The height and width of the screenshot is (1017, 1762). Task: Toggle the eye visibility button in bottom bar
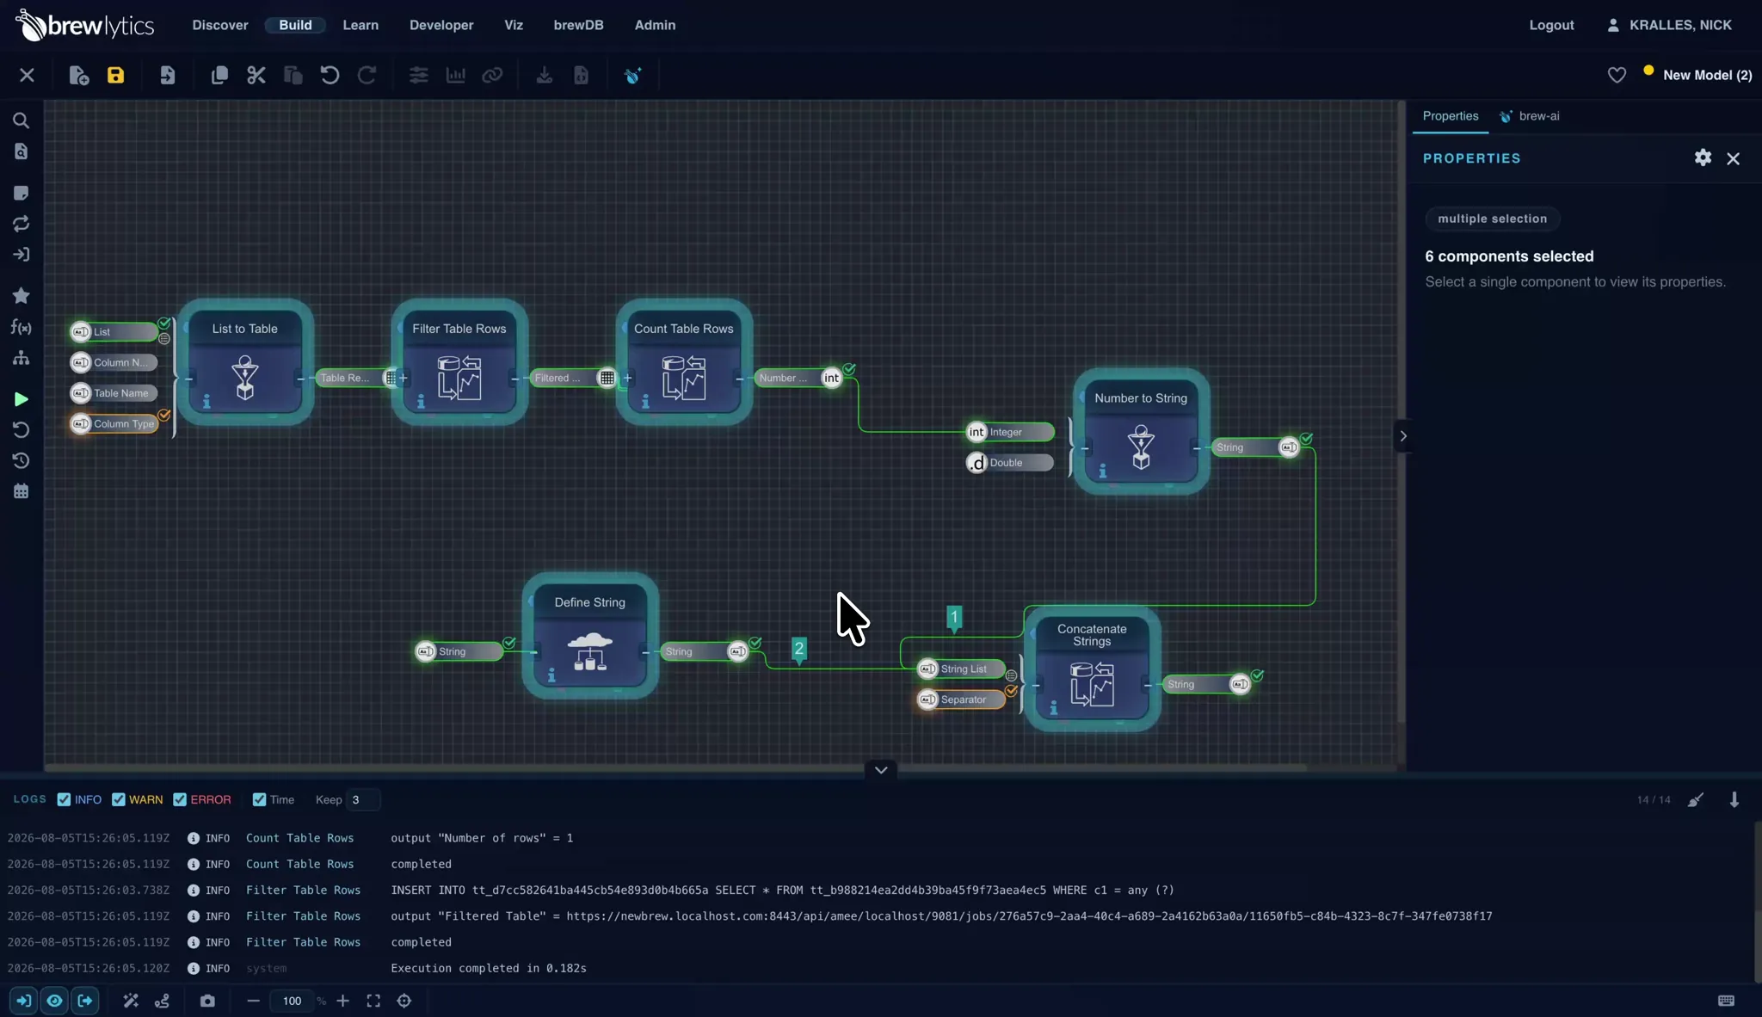[54, 1001]
